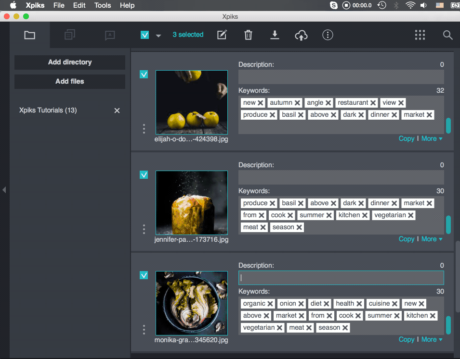
Task: Expand the More dropdown for the first image
Action: click(432, 138)
